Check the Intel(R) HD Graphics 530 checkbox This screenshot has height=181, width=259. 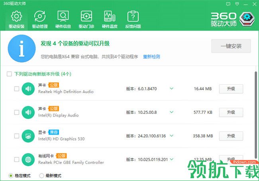pos(17,136)
